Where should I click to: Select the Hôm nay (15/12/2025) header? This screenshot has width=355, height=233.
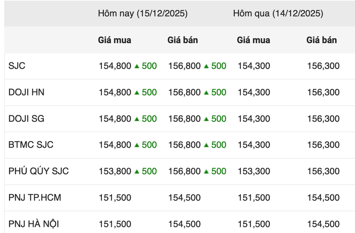coord(143,14)
